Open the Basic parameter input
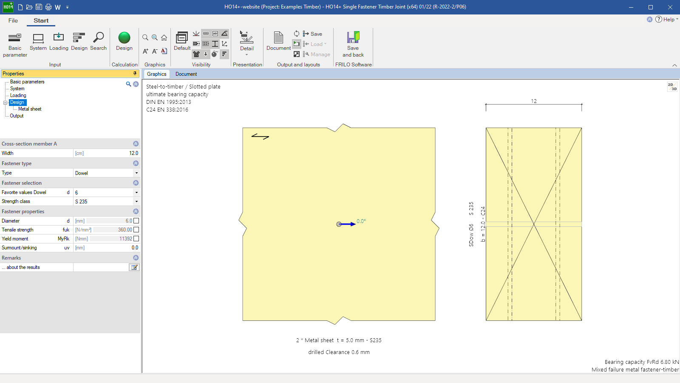680x383 pixels. point(15,45)
